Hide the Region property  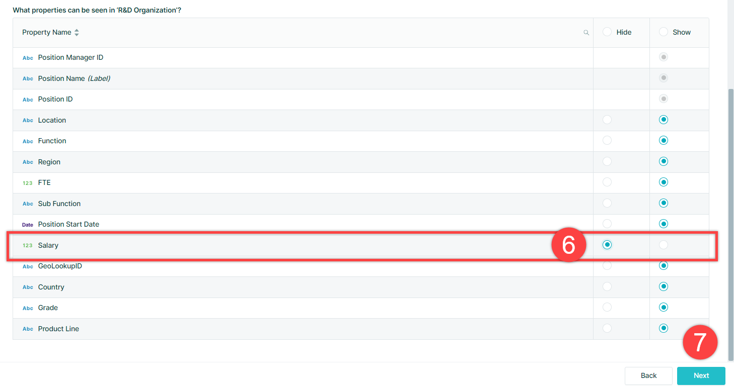pyautogui.click(x=607, y=161)
